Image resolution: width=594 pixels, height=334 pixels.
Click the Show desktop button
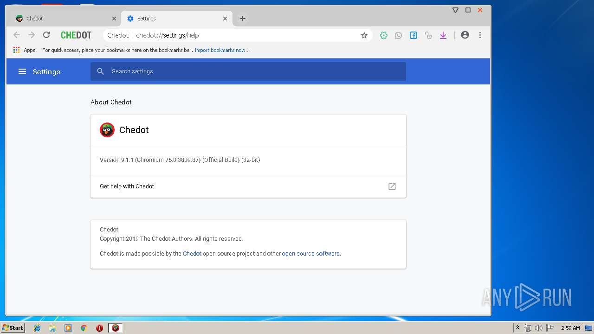589,328
